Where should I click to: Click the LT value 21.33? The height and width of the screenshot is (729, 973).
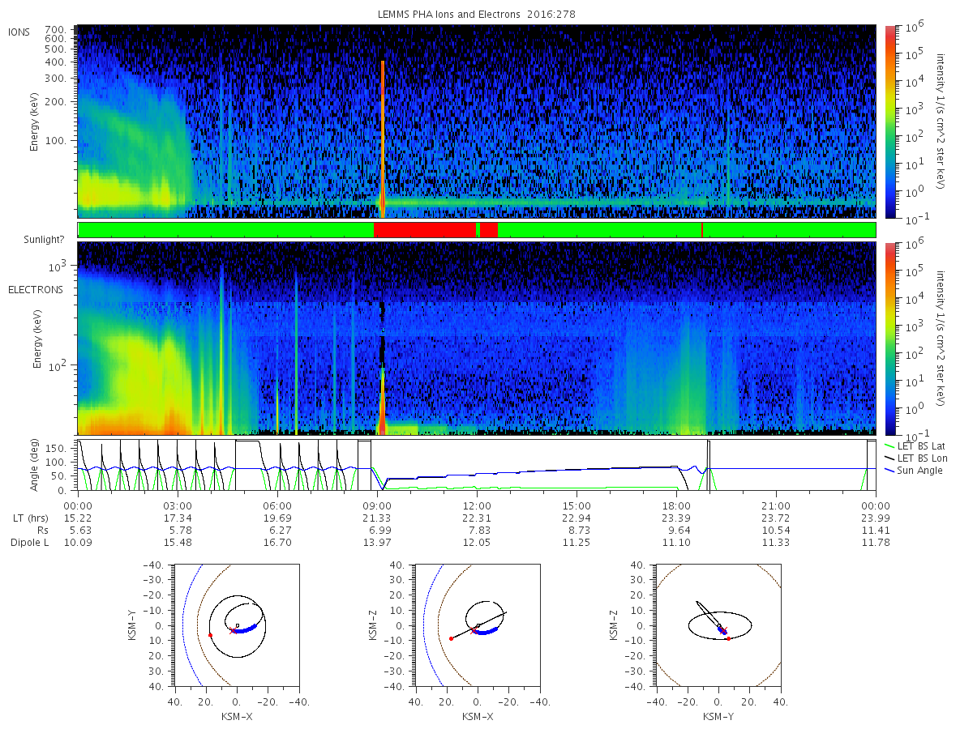(377, 518)
